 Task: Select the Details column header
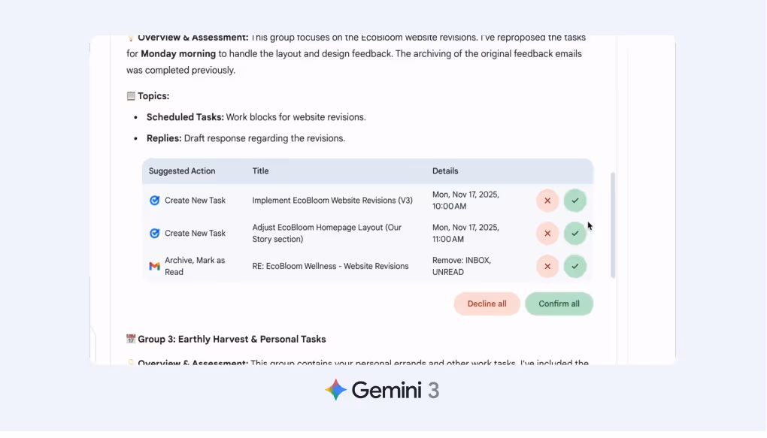point(445,171)
